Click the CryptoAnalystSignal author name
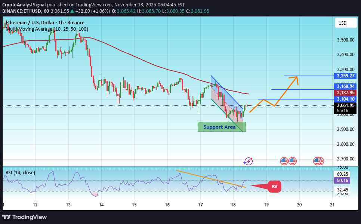This screenshot has width=361, height=224. (x=24, y=5)
